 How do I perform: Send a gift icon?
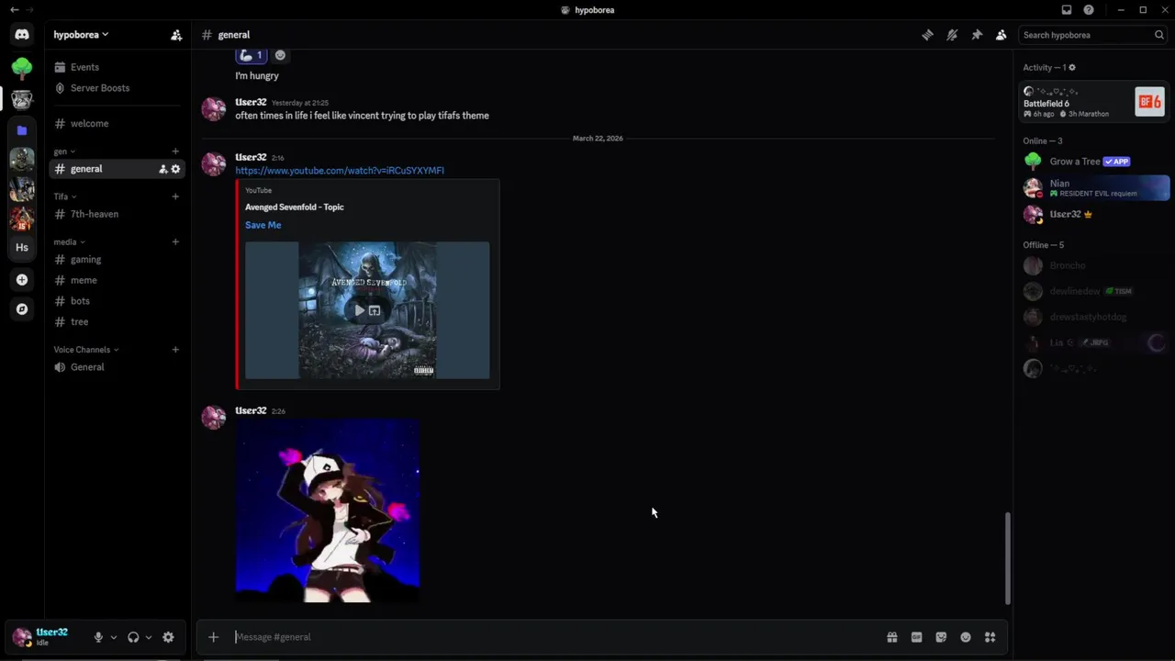coord(891,637)
